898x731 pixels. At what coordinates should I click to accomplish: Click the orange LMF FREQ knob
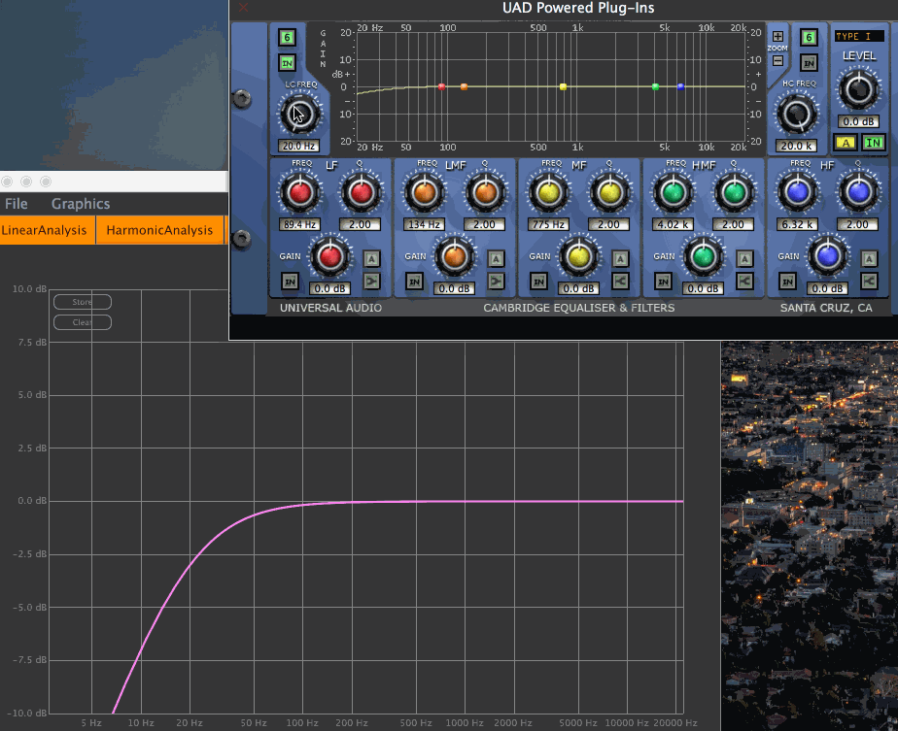[x=425, y=193]
